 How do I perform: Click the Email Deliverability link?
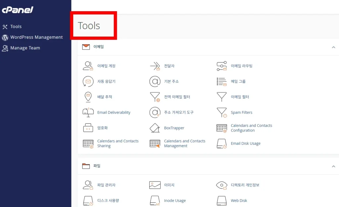point(114,113)
